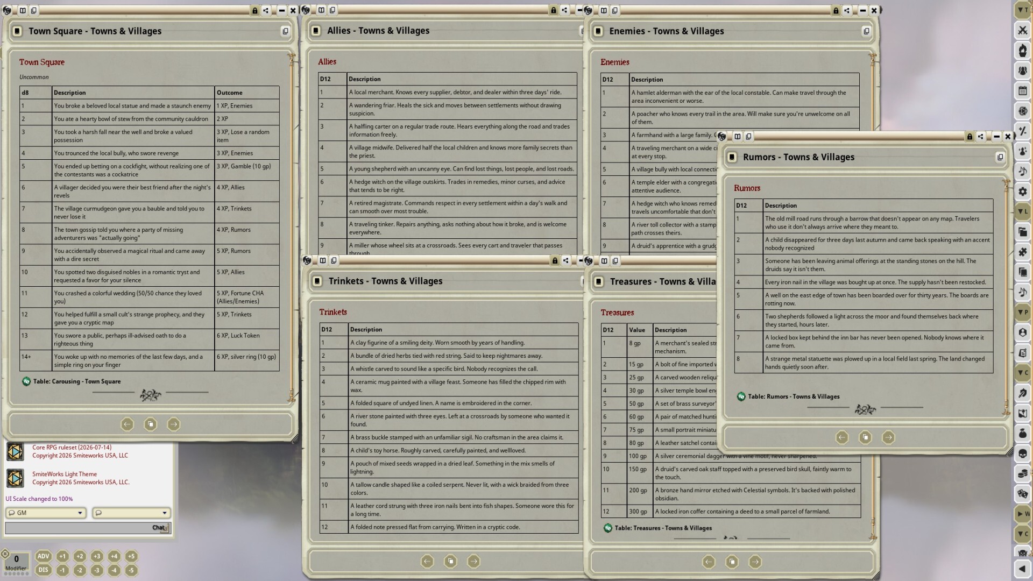
Task: Open the NPCs skull sidebar icon
Action: [1023, 454]
